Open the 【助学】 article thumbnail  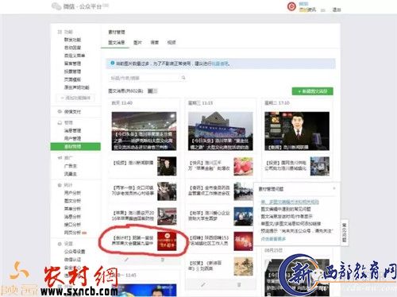(x=243, y=216)
